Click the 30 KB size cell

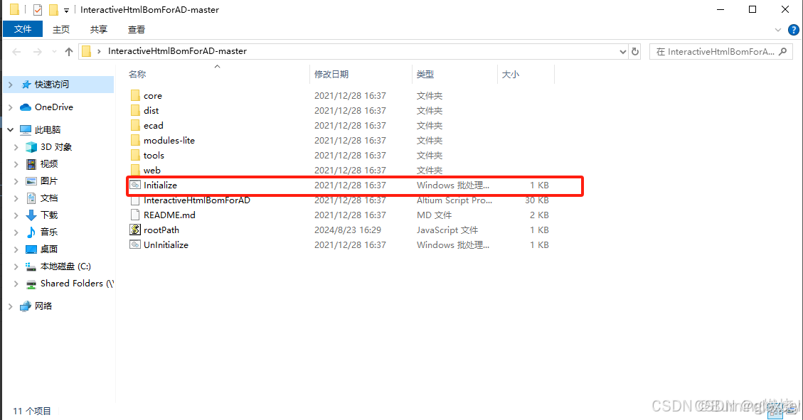coord(537,200)
